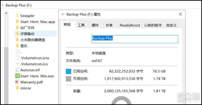This screenshot has height=105, width=202.
Task: Open the 自定义 tab
Action: click(171, 25)
